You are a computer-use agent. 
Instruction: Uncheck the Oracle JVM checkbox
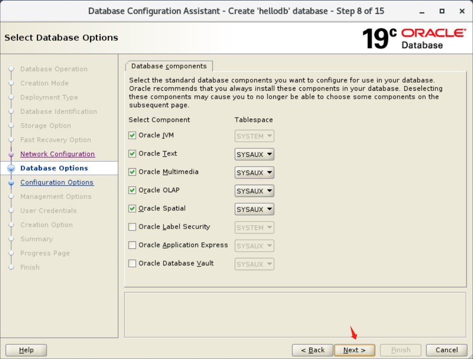(x=132, y=135)
